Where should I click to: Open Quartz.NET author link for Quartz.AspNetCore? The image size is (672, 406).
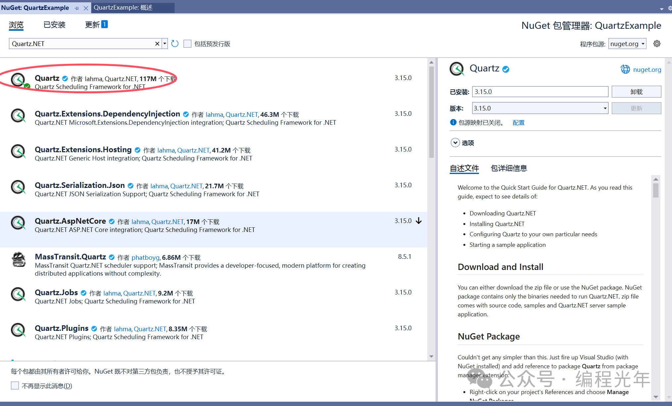point(168,222)
